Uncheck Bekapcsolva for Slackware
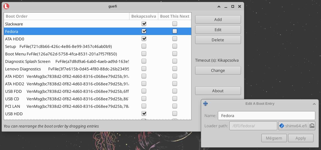This screenshot has height=150, width=321. [x=144, y=24]
